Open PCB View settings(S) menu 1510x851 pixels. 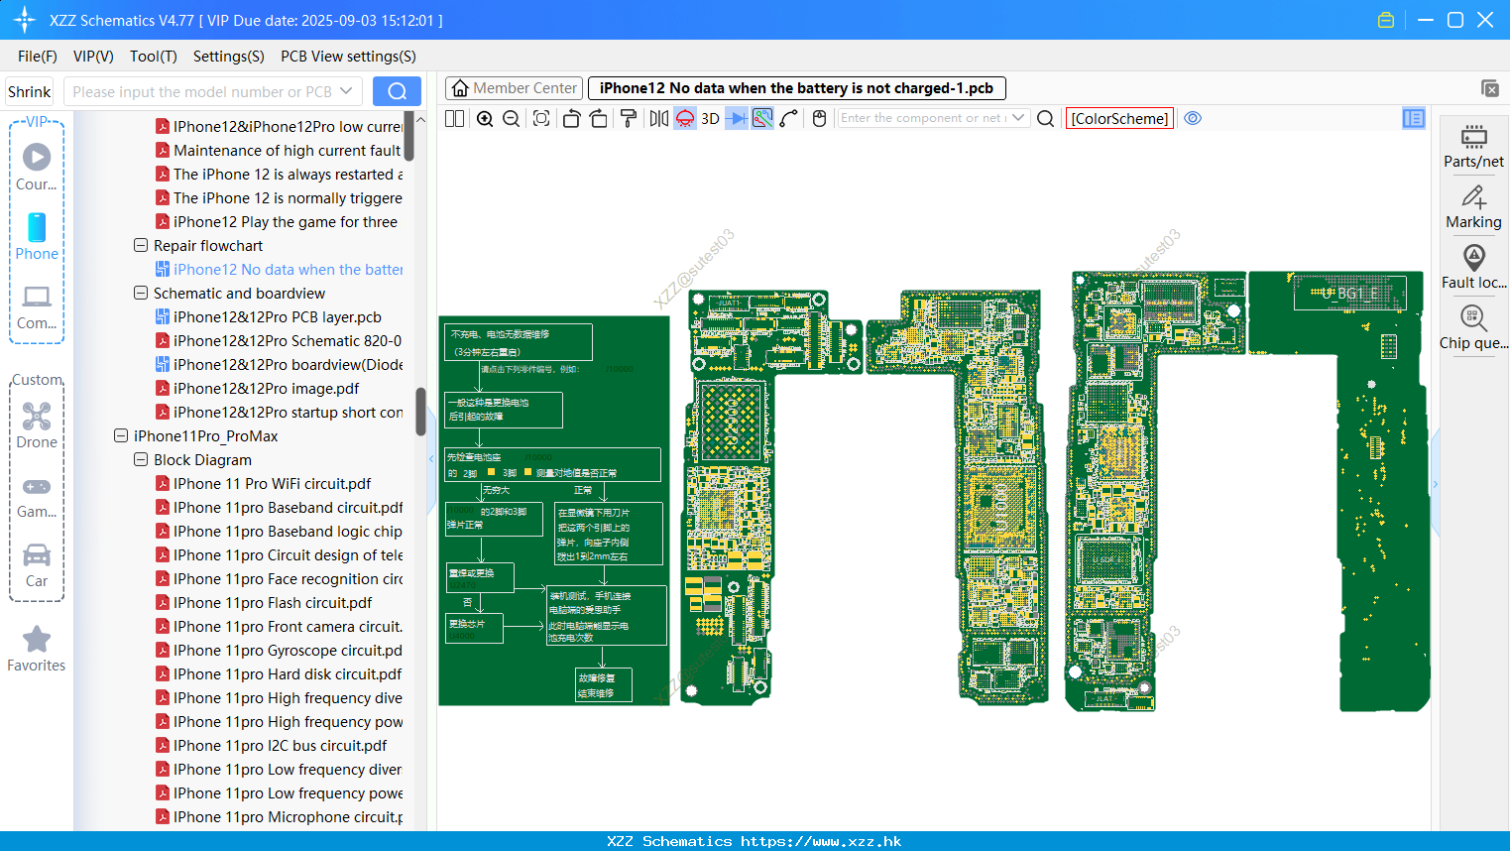click(x=348, y=57)
